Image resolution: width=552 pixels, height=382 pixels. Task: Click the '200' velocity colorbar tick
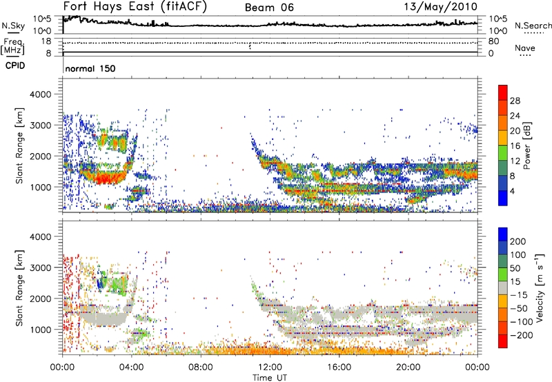click(518, 241)
